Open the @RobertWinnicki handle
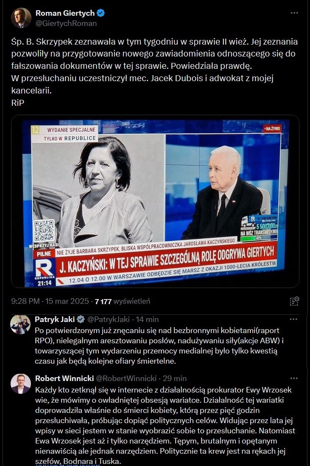This screenshot has height=466, width=310. [x=126, y=378]
